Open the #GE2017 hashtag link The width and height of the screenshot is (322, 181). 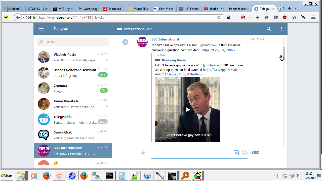coord(162,74)
